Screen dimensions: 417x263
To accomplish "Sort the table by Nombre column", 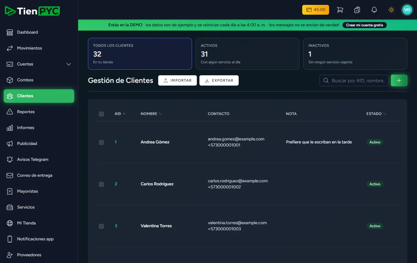I will (151, 114).
